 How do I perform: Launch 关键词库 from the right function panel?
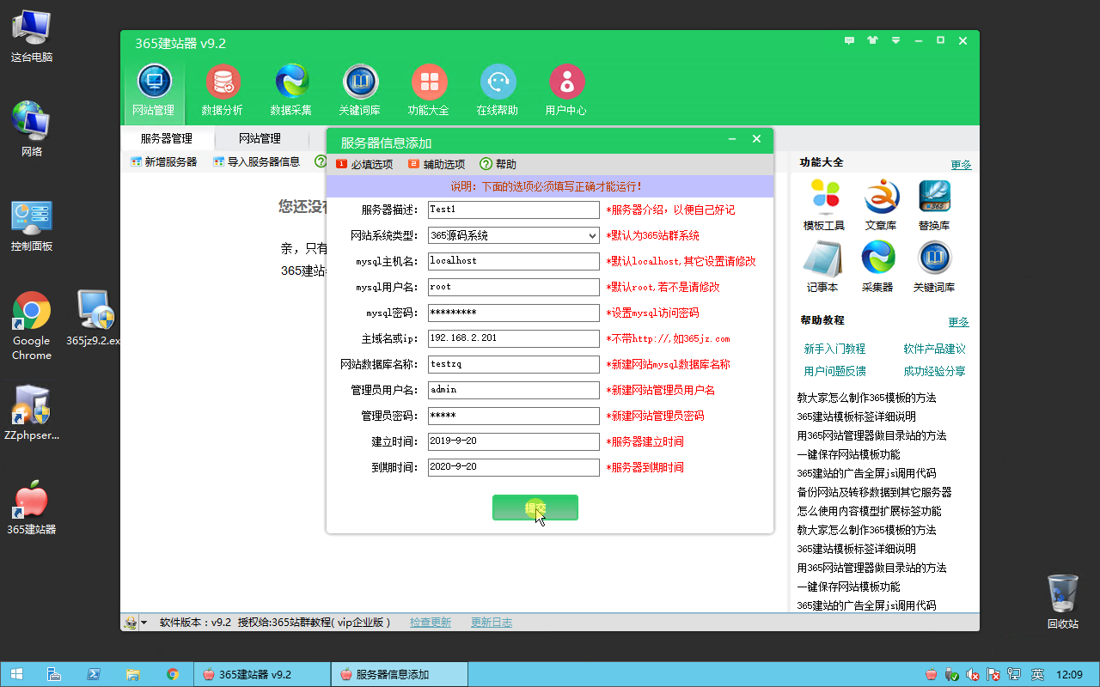pos(934,266)
